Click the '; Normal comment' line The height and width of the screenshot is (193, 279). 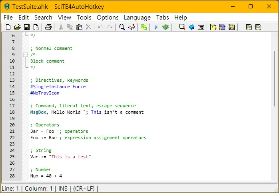[x=52, y=48]
